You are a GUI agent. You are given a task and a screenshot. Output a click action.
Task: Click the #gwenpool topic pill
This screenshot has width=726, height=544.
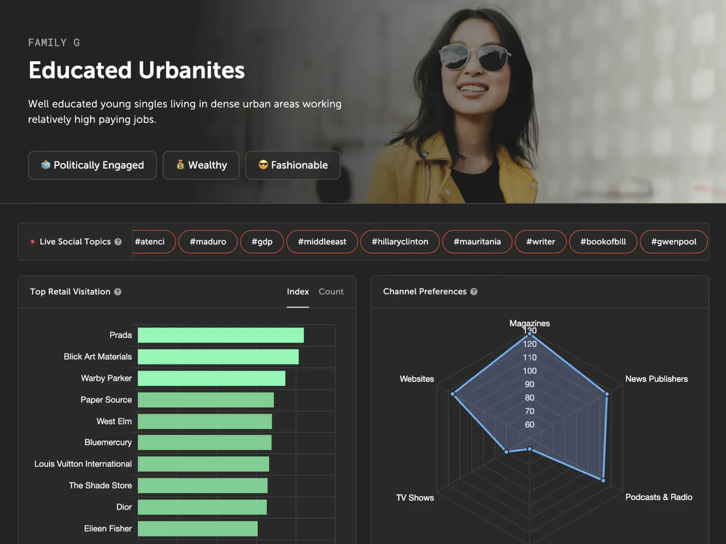point(674,241)
